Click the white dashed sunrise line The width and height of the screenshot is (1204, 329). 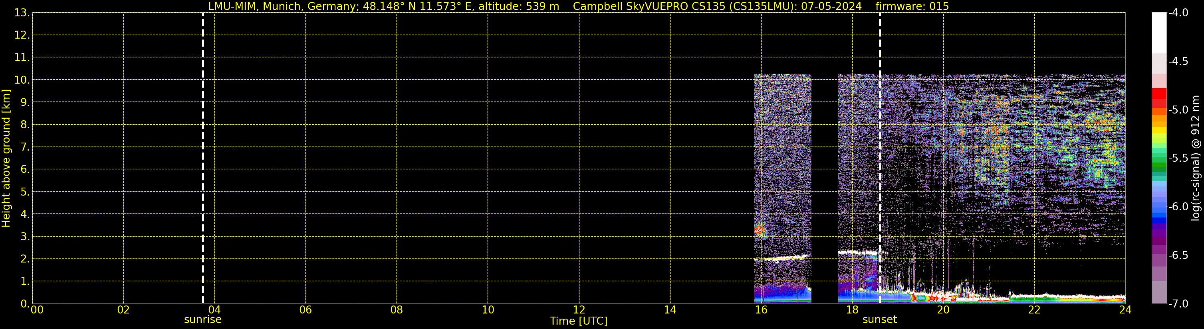[203, 158]
